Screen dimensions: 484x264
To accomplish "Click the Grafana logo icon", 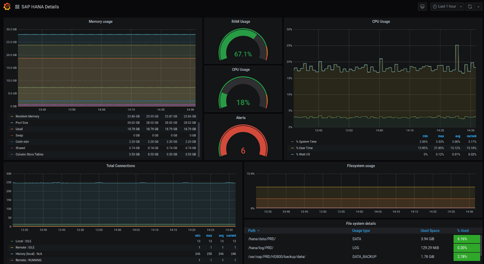I will tap(7, 7).
